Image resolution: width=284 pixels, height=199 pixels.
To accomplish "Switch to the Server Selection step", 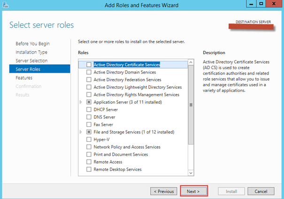I will [x=31, y=61].
